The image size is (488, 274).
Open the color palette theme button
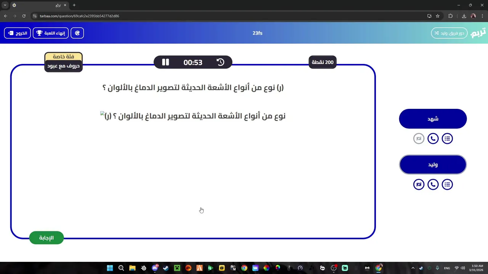(77, 33)
